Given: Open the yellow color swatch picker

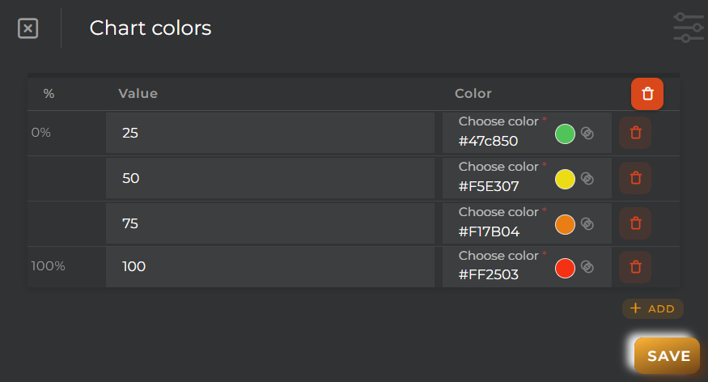Looking at the screenshot, I should coord(565,179).
